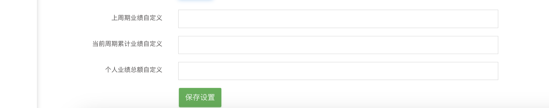Screen dimensions: 549x108
Task: Place cursor in the first empty text box
Action: pyautogui.click(x=338, y=19)
